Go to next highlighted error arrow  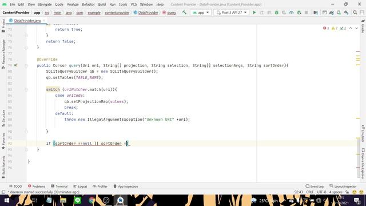click(356, 28)
